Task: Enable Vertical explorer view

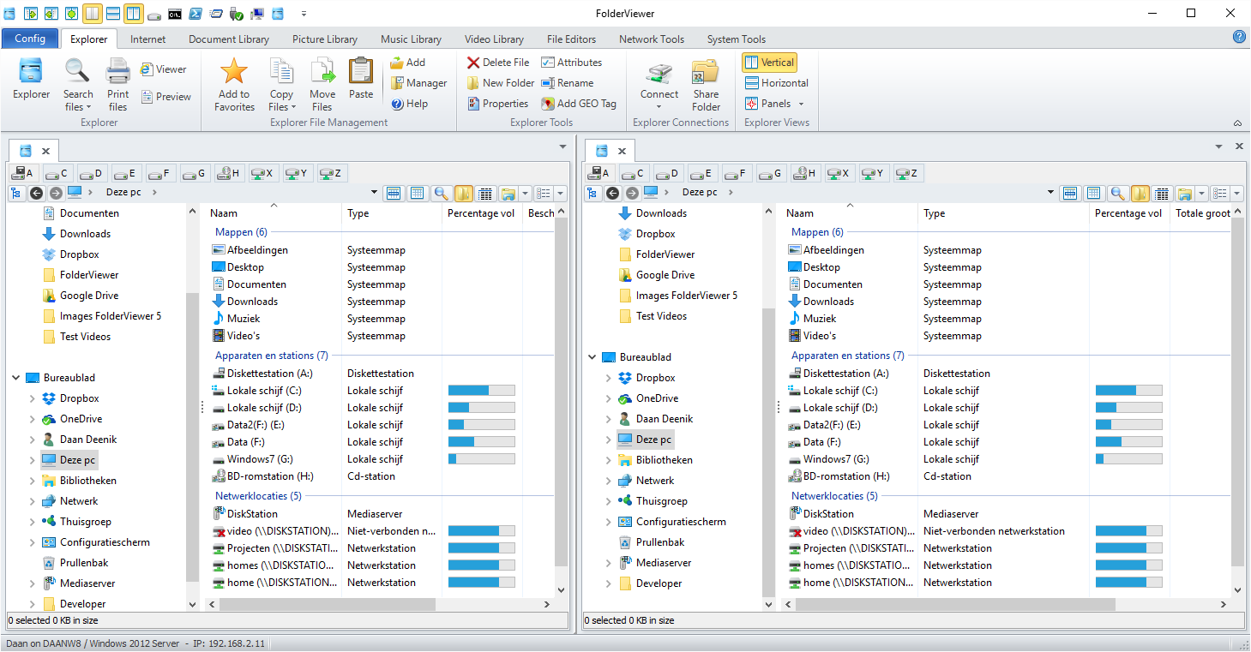Action: click(770, 63)
